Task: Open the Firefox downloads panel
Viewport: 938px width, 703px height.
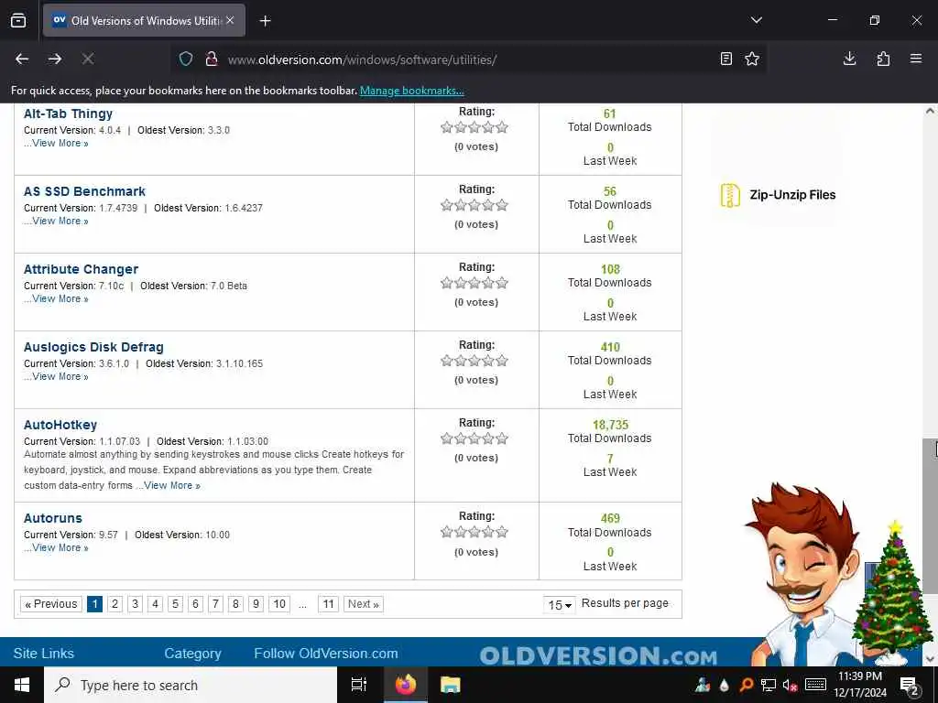Action: [x=849, y=59]
